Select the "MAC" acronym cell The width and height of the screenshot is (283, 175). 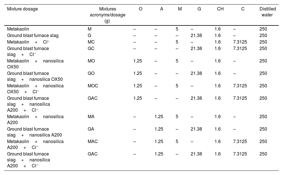93,141
